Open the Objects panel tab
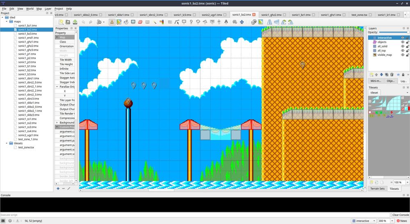410x224 pixels. (x=391, y=81)
